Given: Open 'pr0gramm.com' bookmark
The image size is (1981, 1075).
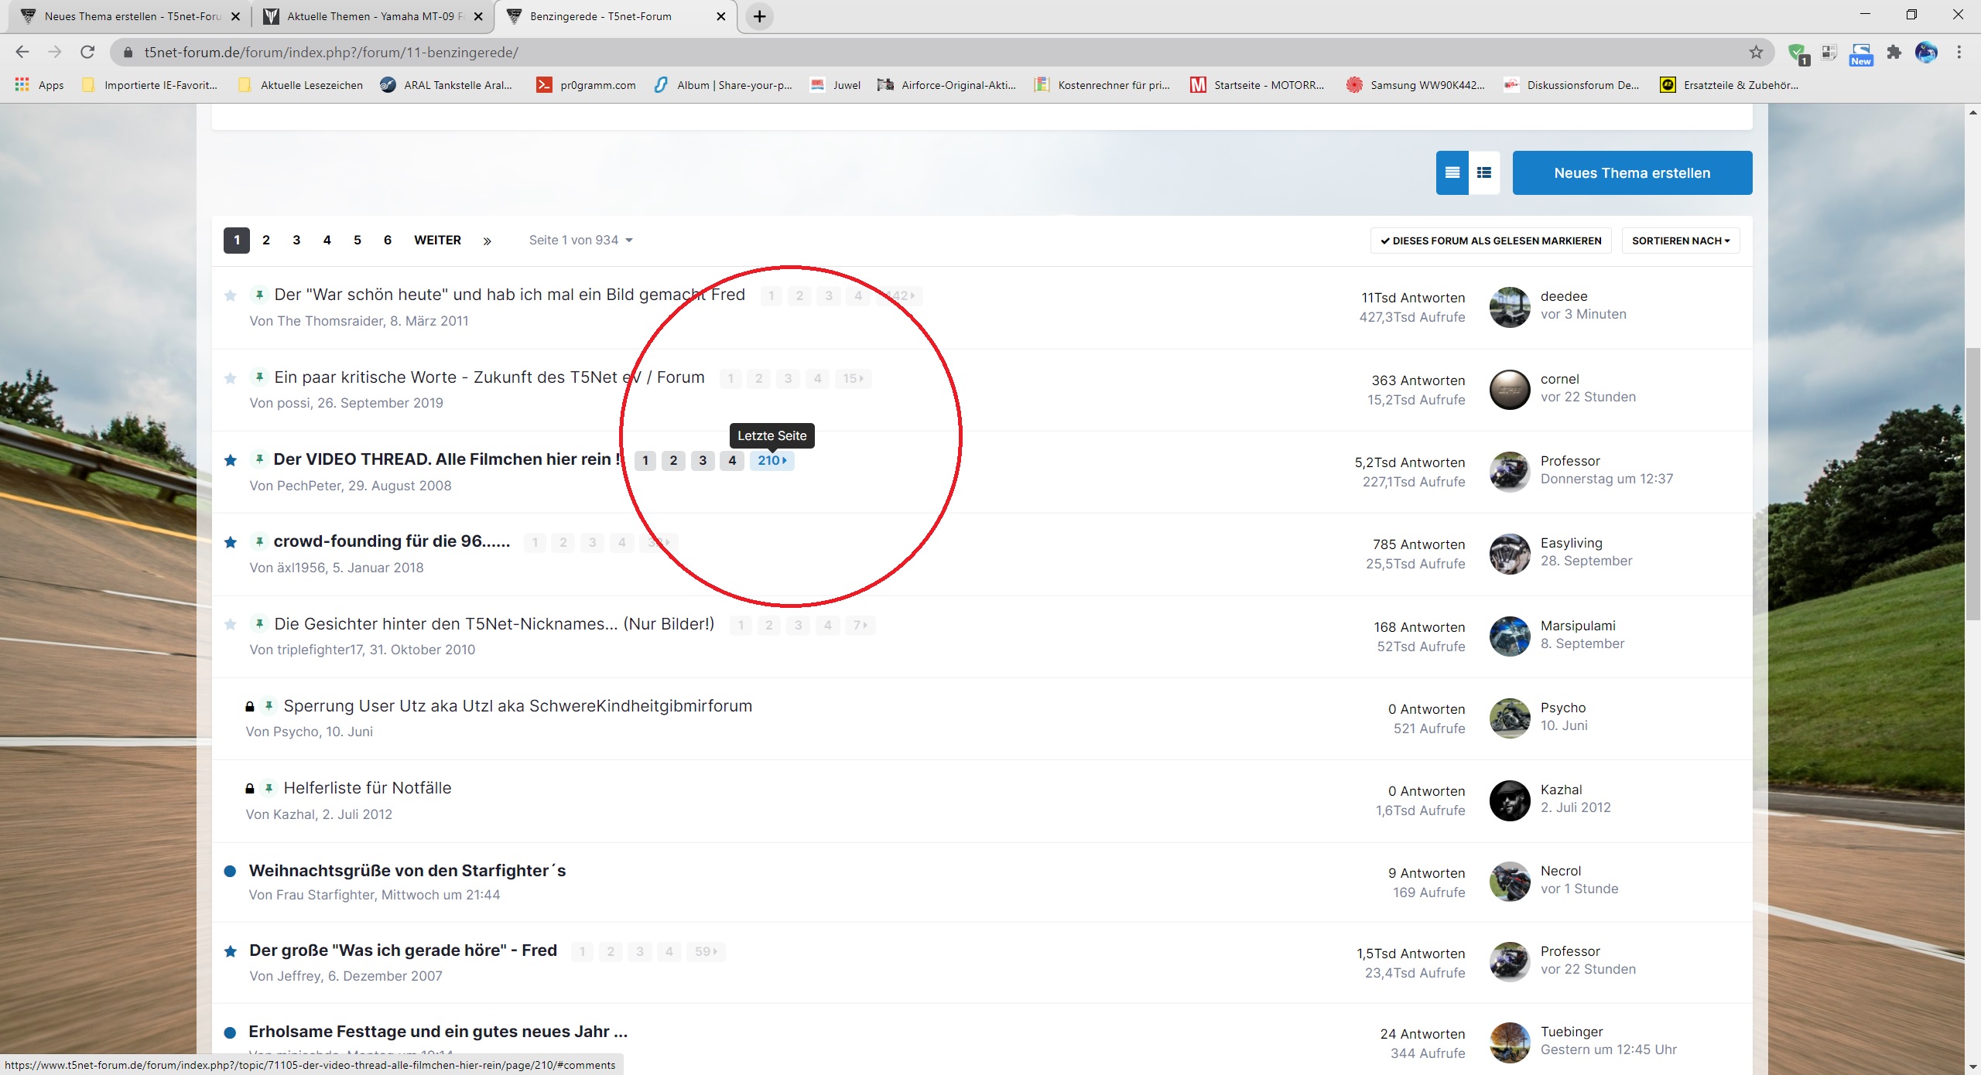Looking at the screenshot, I should (x=587, y=85).
